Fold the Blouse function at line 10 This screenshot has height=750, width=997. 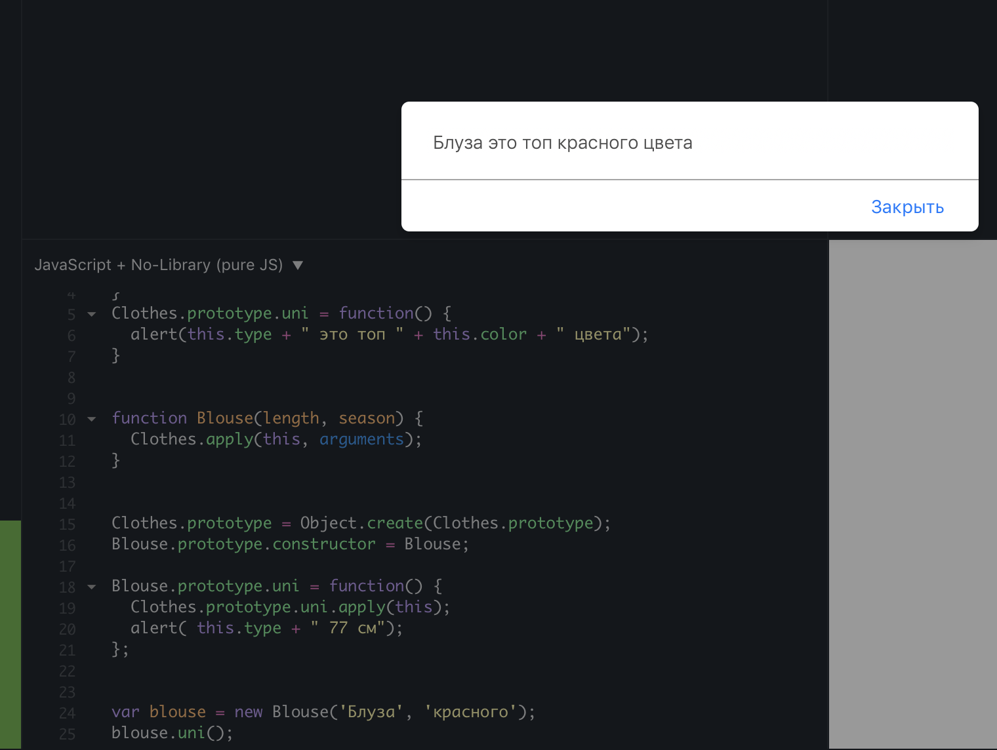click(92, 419)
